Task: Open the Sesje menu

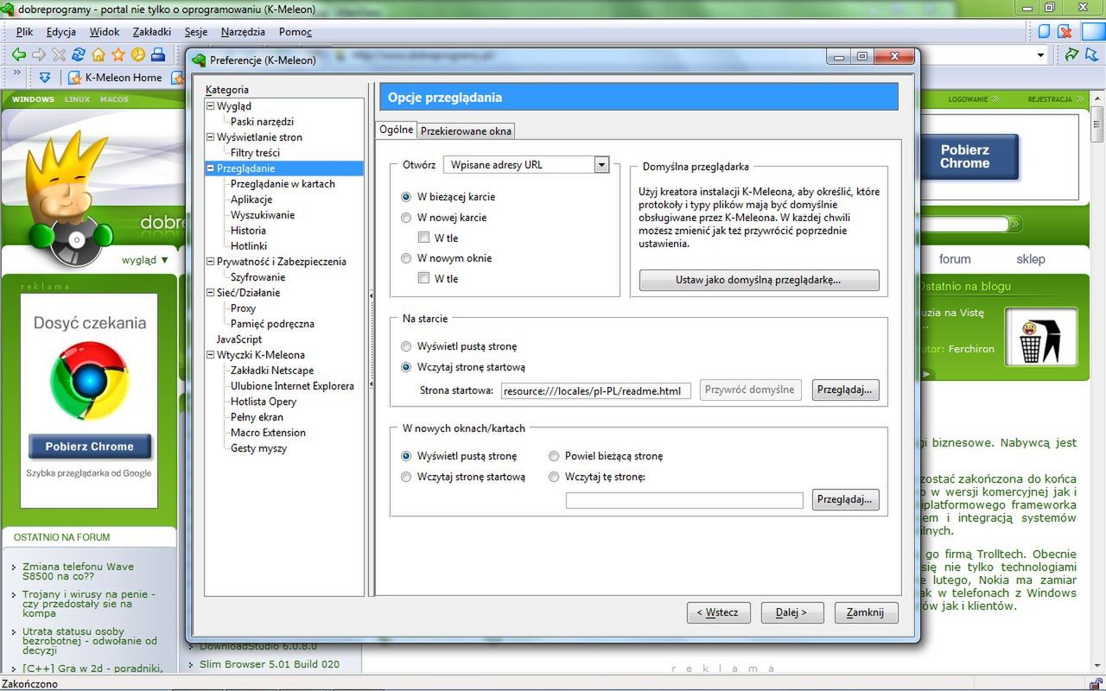Action: pos(196,32)
